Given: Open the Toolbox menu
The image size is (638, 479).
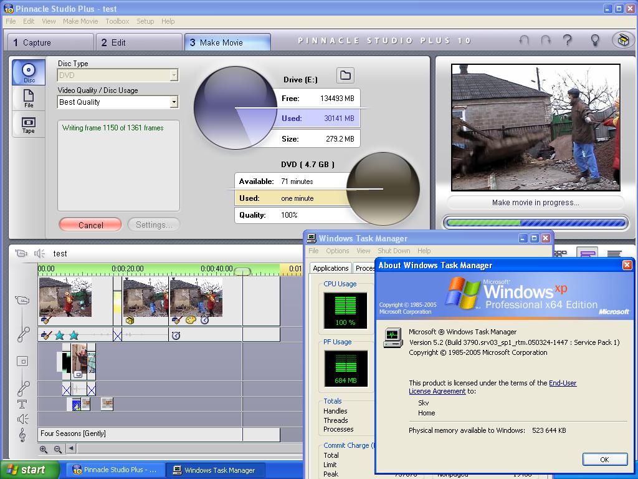Looking at the screenshot, I should coord(117,21).
